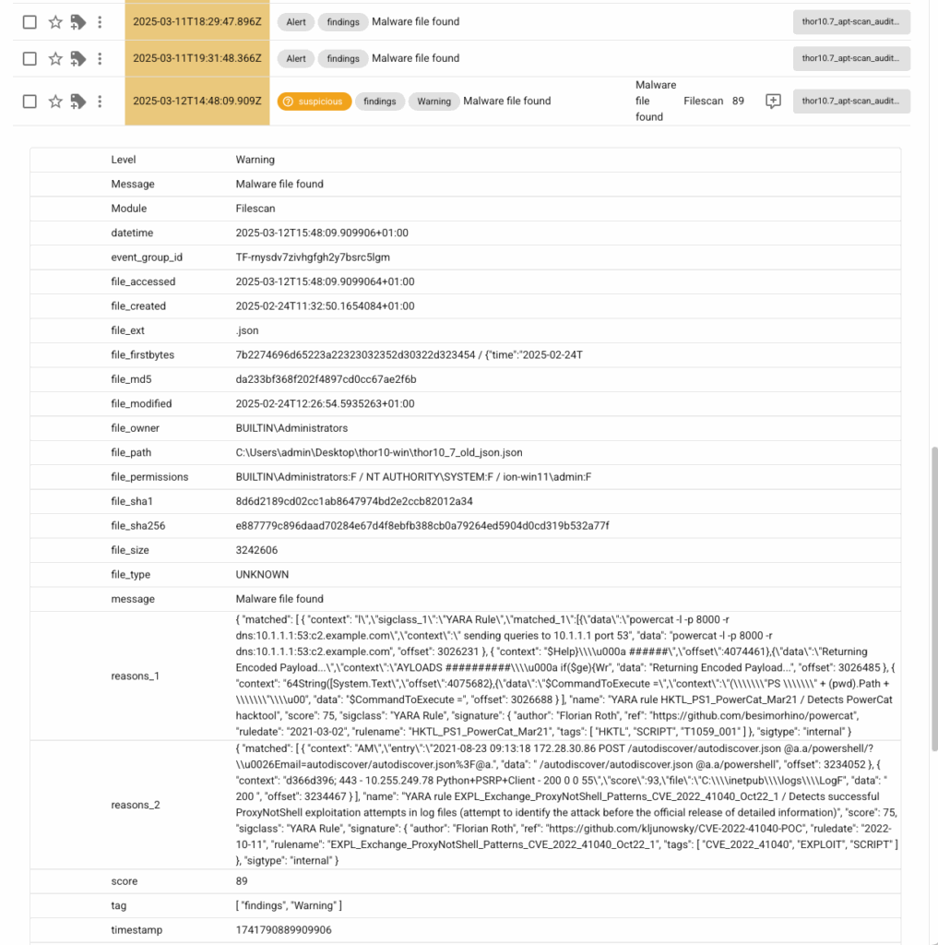Viewport: 938px width, 945px height.
Task: Click the event_group_id value TF-rnysdv7zivhgfgh2y7bsrc5lgm
Action: 313,257
